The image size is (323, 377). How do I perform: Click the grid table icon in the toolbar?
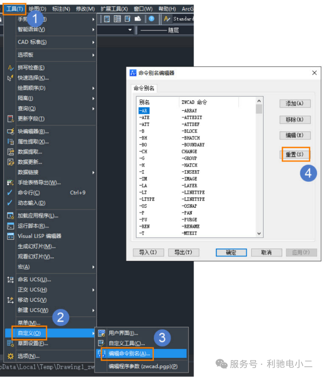[x=117, y=19]
